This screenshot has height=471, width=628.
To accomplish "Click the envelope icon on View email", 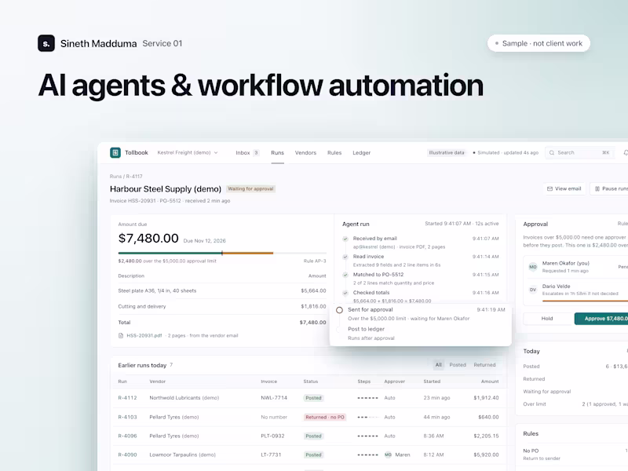I will [x=550, y=188].
